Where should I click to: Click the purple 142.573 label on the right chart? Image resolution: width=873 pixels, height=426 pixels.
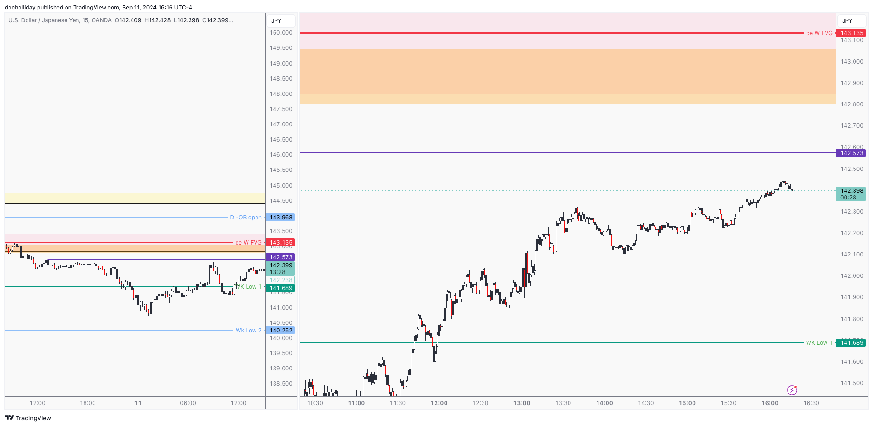click(x=851, y=153)
